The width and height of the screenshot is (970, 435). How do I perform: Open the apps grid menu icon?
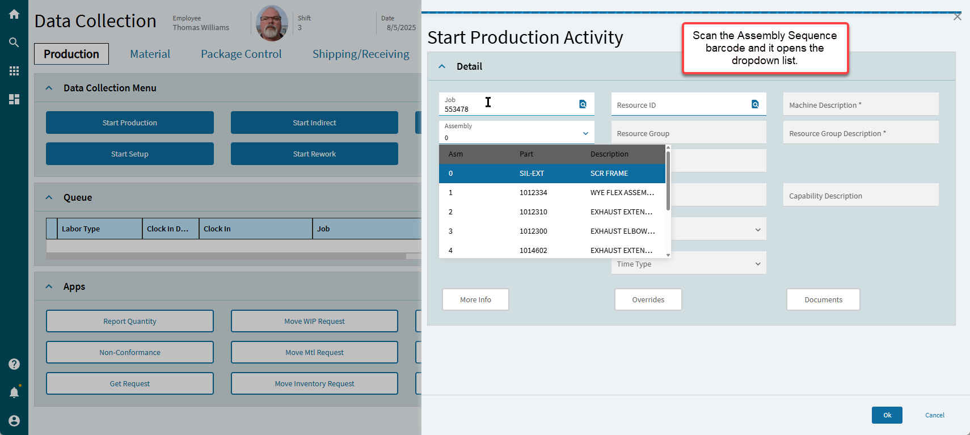click(x=14, y=71)
